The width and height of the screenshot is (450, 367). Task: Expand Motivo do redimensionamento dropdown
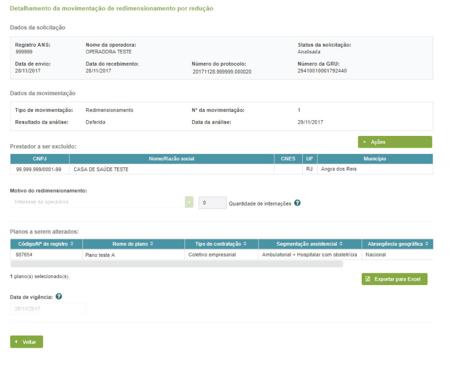(189, 202)
